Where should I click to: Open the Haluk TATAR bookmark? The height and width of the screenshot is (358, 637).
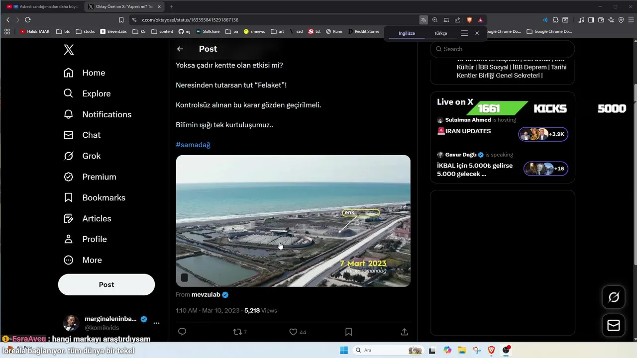[34, 31]
